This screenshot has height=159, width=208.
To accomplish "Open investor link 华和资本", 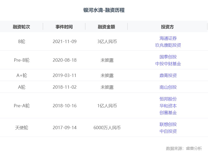I will pyautogui.click(x=168, y=106).
